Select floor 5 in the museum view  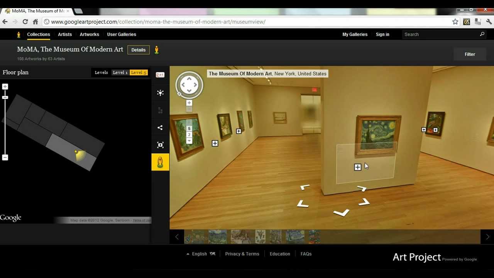coord(189,129)
